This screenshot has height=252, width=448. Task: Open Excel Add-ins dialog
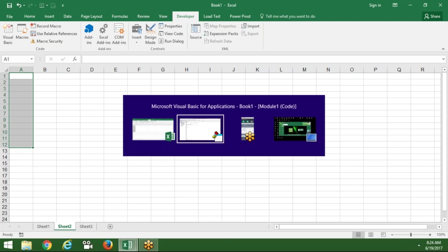click(104, 34)
